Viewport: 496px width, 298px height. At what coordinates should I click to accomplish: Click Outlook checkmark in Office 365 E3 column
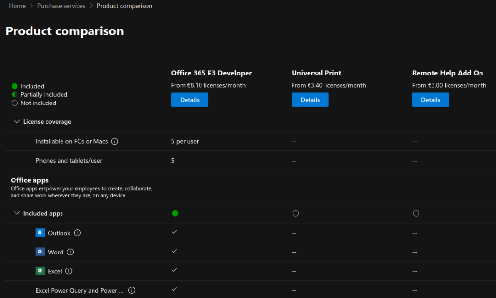(x=174, y=232)
